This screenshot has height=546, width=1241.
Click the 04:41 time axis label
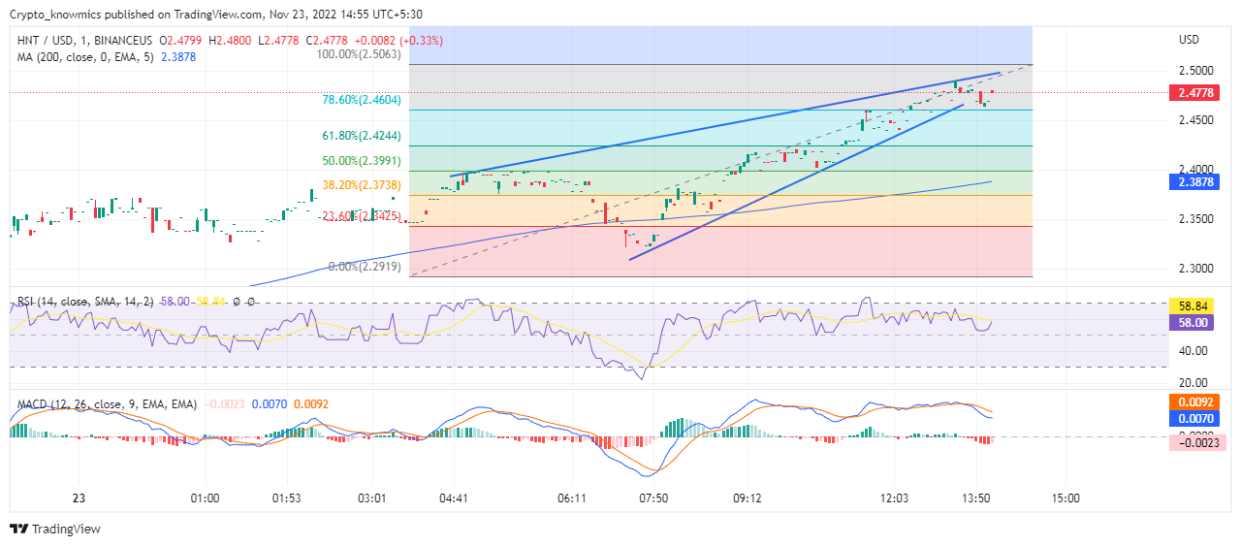455,498
